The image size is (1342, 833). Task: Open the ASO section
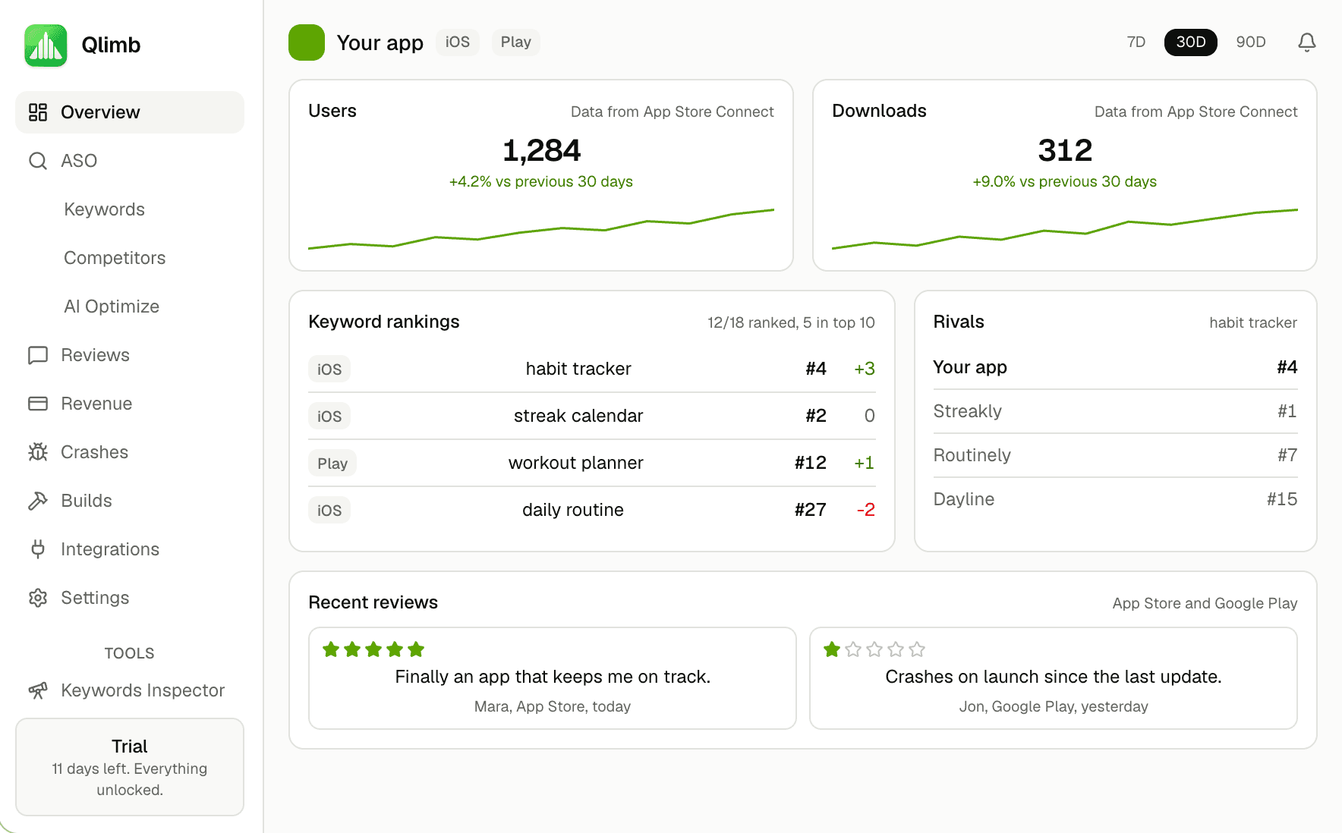pyautogui.click(x=130, y=161)
